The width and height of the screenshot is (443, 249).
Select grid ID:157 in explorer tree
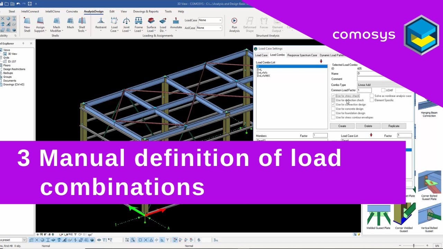pyautogui.click(x=12, y=62)
